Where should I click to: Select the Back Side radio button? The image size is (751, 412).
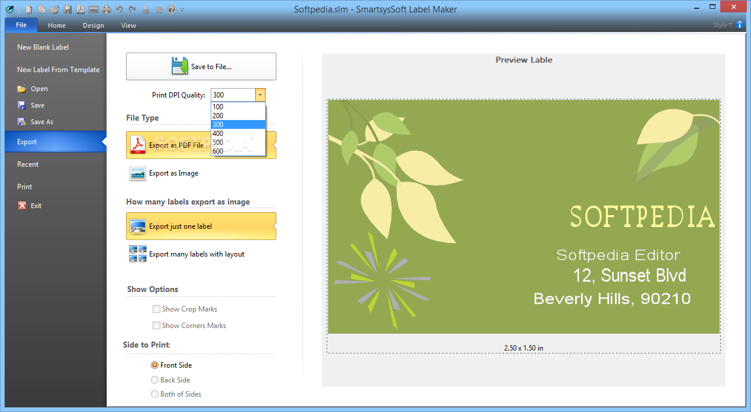point(154,380)
